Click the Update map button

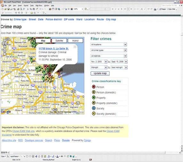pos(100,73)
